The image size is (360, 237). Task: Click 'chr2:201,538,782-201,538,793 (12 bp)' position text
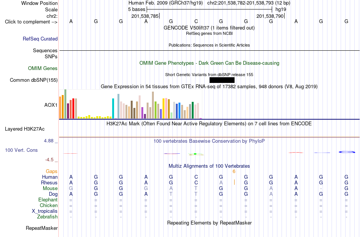(x=249, y=3)
